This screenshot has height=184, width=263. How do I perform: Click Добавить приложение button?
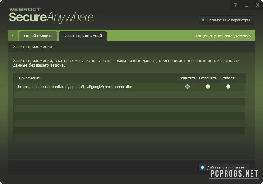pyautogui.click(x=224, y=168)
